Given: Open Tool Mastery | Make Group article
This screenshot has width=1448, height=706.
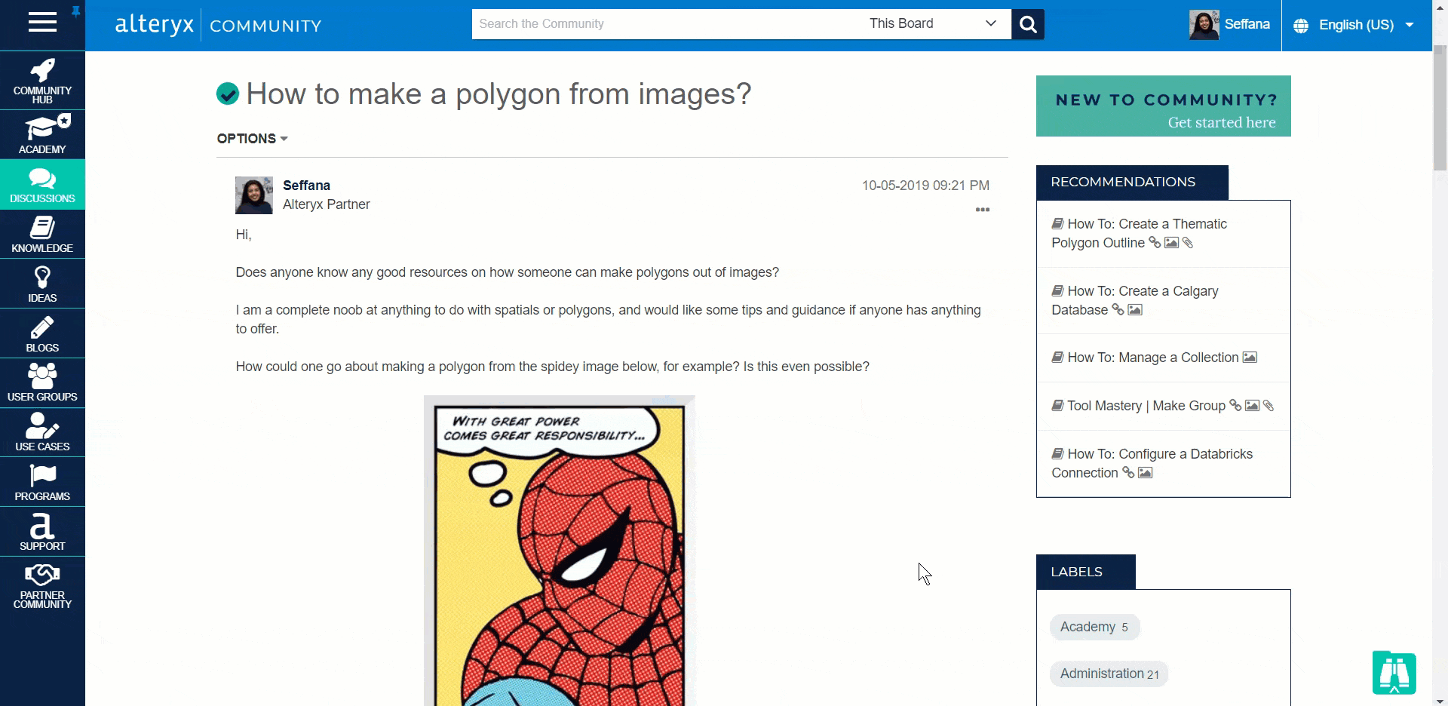Looking at the screenshot, I should point(1146,406).
